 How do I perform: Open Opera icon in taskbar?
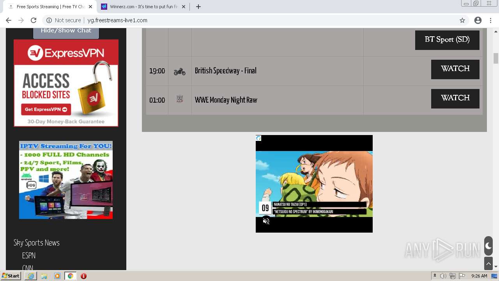point(83,276)
